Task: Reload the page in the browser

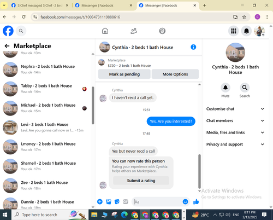Action: pos(23,17)
